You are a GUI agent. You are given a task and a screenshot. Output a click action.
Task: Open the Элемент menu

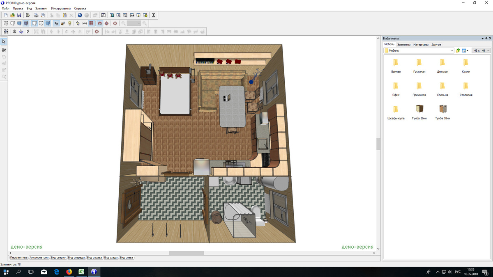[41, 8]
